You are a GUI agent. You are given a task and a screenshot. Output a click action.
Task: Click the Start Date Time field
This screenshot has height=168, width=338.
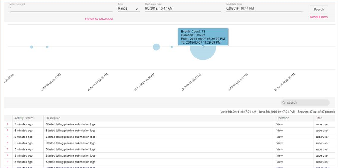(x=183, y=9)
